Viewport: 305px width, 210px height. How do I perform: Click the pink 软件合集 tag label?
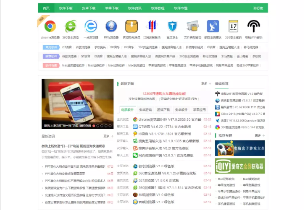(51, 65)
